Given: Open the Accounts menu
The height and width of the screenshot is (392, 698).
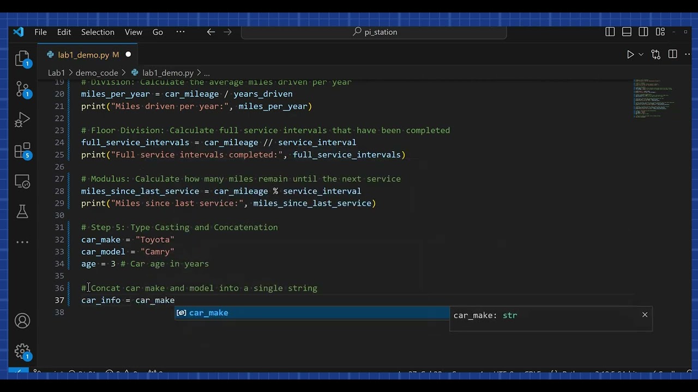Looking at the screenshot, I should tap(22, 321).
